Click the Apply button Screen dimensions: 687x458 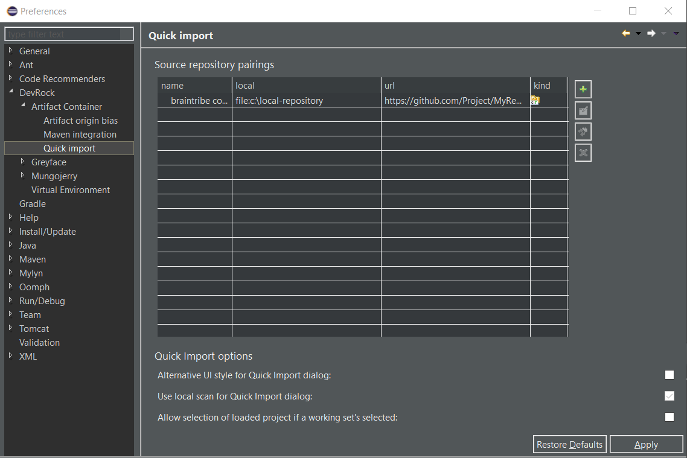tap(645, 444)
